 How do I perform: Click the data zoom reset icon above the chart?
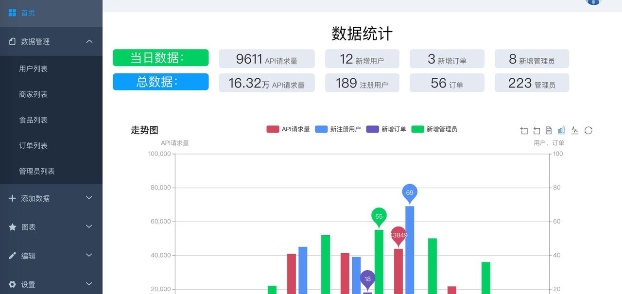point(536,130)
